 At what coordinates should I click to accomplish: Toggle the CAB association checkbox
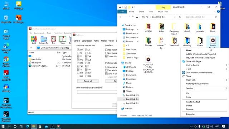78,66
